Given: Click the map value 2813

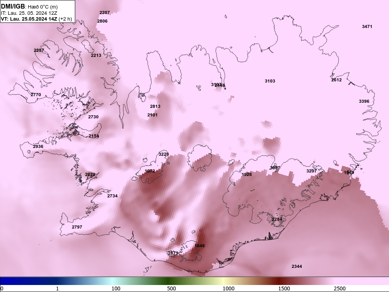Looking at the screenshot, I should click(x=155, y=107).
